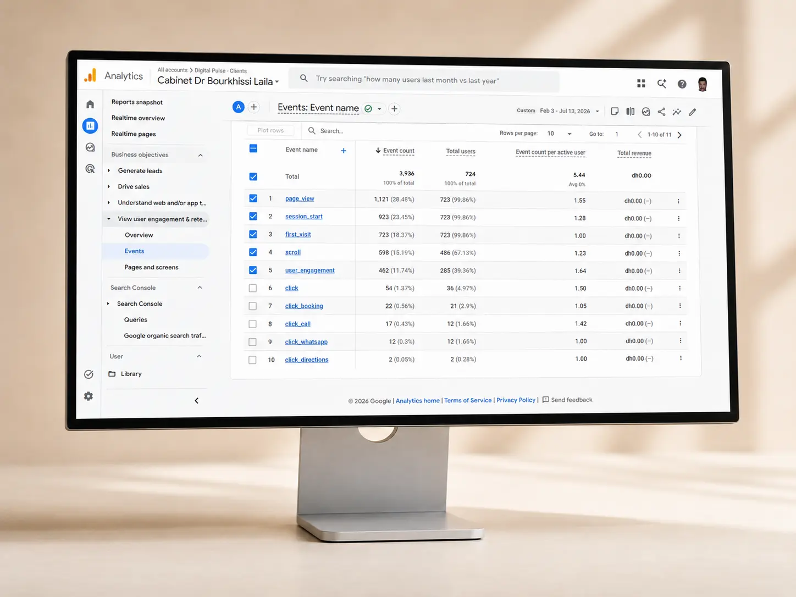Click the Edit comparisons icon
The height and width of the screenshot is (597, 796).
(x=631, y=112)
